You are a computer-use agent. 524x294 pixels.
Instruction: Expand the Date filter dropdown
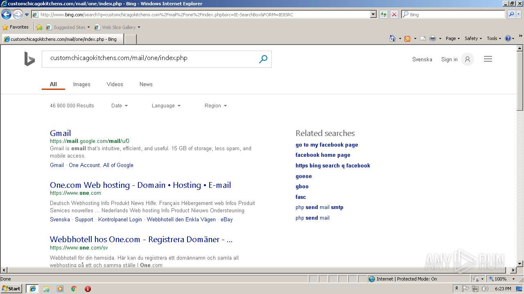pos(120,105)
